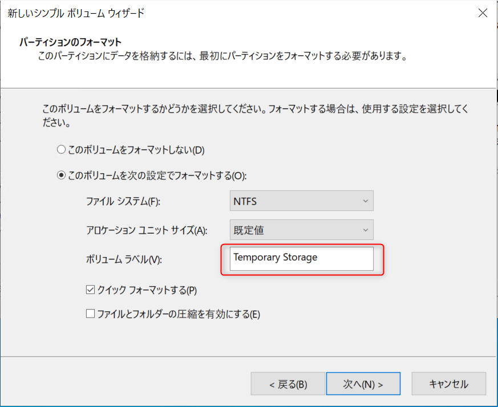Viewport: 498px width, 407px height.
Task: Click the wizard title bar text
Action: click(x=76, y=13)
